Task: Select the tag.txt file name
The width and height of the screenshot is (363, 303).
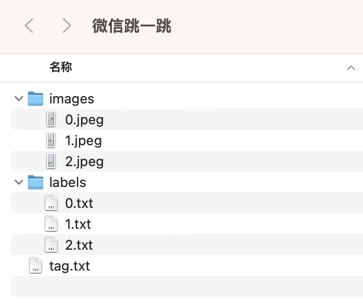Action: (70, 266)
